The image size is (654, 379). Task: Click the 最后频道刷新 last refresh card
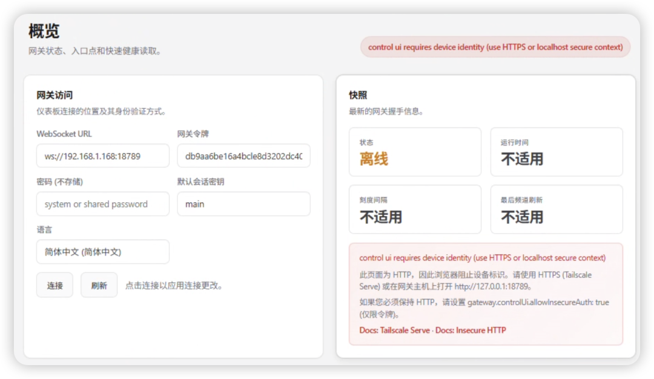click(556, 209)
